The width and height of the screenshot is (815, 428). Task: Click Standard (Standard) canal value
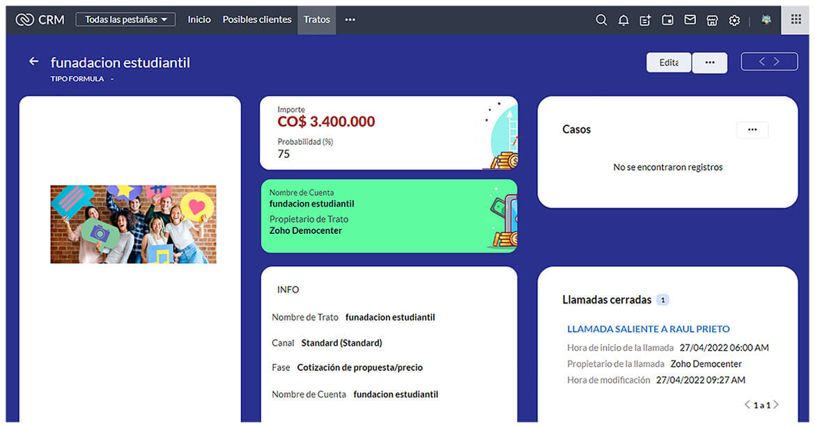click(x=341, y=343)
